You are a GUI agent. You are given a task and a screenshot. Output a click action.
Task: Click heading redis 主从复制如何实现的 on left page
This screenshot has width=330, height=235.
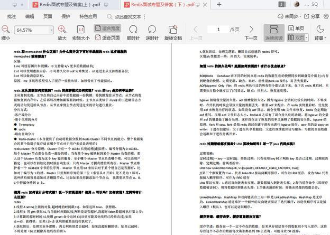(x=74, y=90)
